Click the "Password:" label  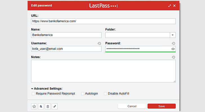click(113, 43)
